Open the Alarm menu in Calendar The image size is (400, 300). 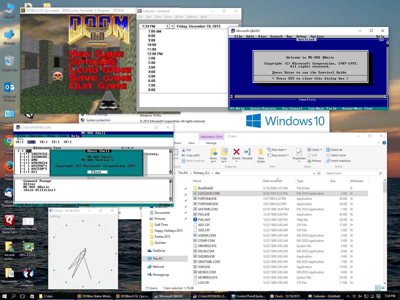[179, 17]
